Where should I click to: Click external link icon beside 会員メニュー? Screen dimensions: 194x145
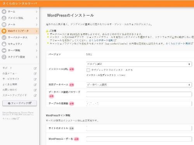(x=35, y=74)
